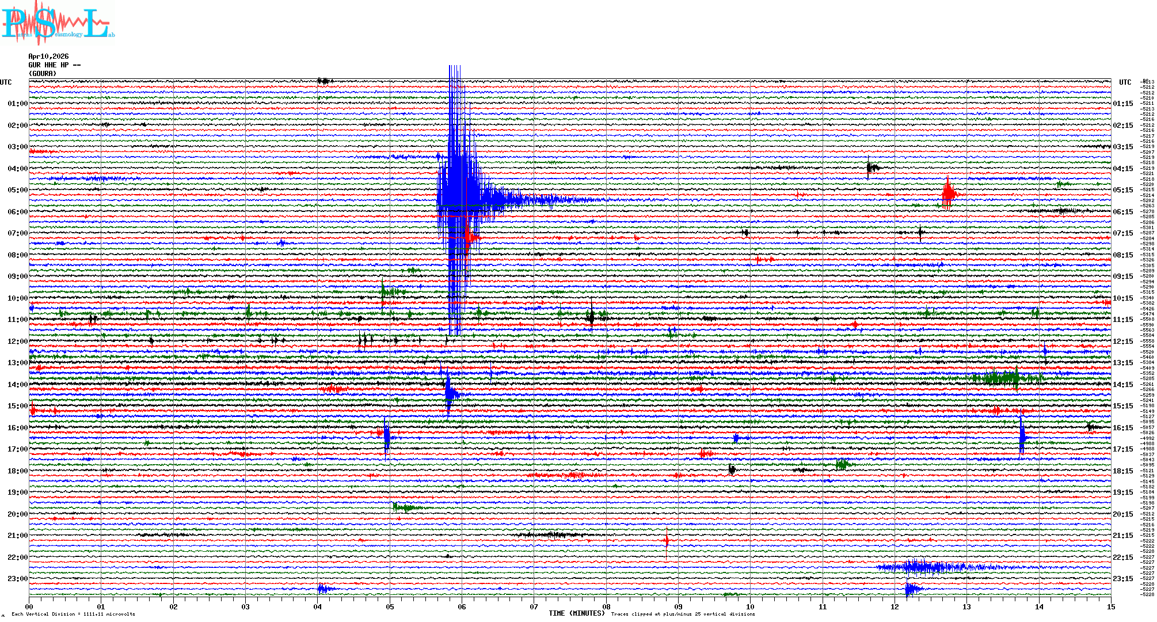Select the 05:00 hour label on the left axis
Viewport: 1157px width, 622px height.
coord(17,190)
